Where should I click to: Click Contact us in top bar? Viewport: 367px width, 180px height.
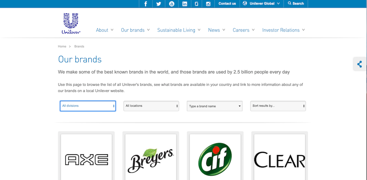tap(227, 4)
